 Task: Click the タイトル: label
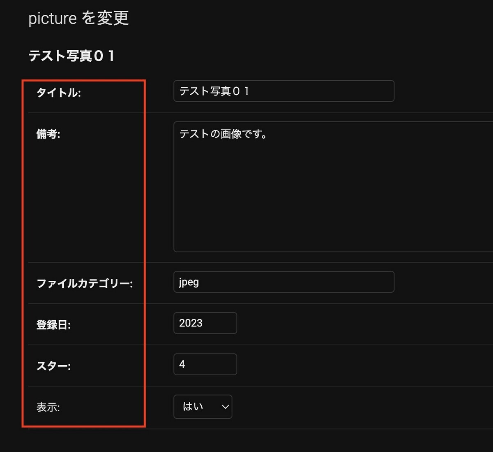[59, 93]
